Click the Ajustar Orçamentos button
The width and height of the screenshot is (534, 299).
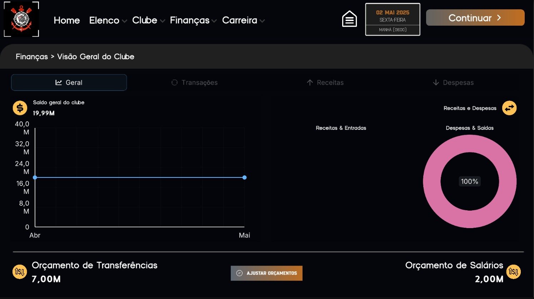tap(266, 273)
